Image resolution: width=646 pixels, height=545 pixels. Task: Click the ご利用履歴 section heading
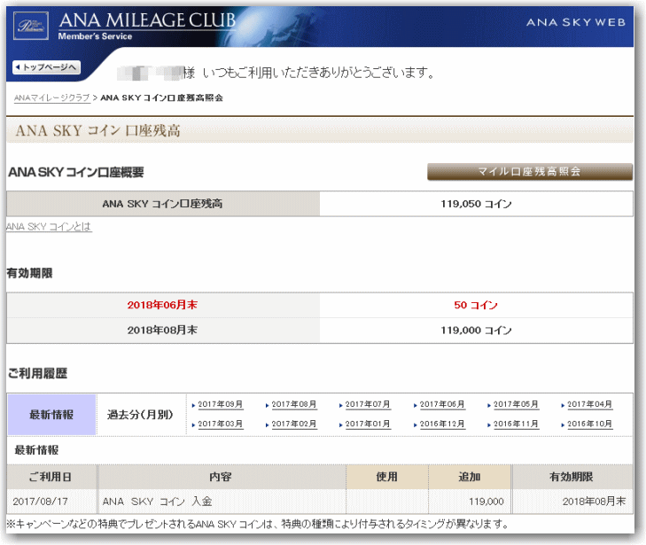tap(37, 373)
